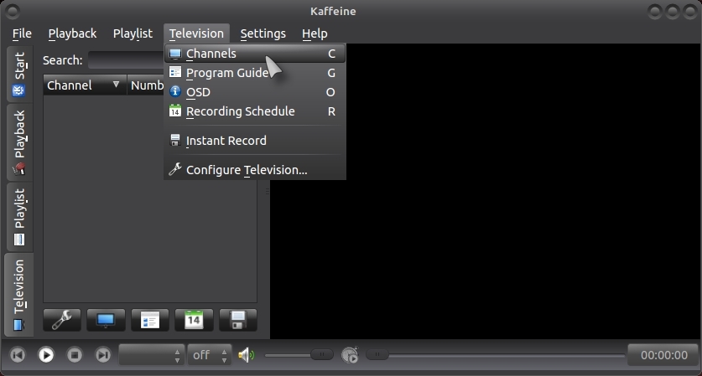Skip to next track
Image resolution: width=702 pixels, height=376 pixels.
pyautogui.click(x=103, y=355)
